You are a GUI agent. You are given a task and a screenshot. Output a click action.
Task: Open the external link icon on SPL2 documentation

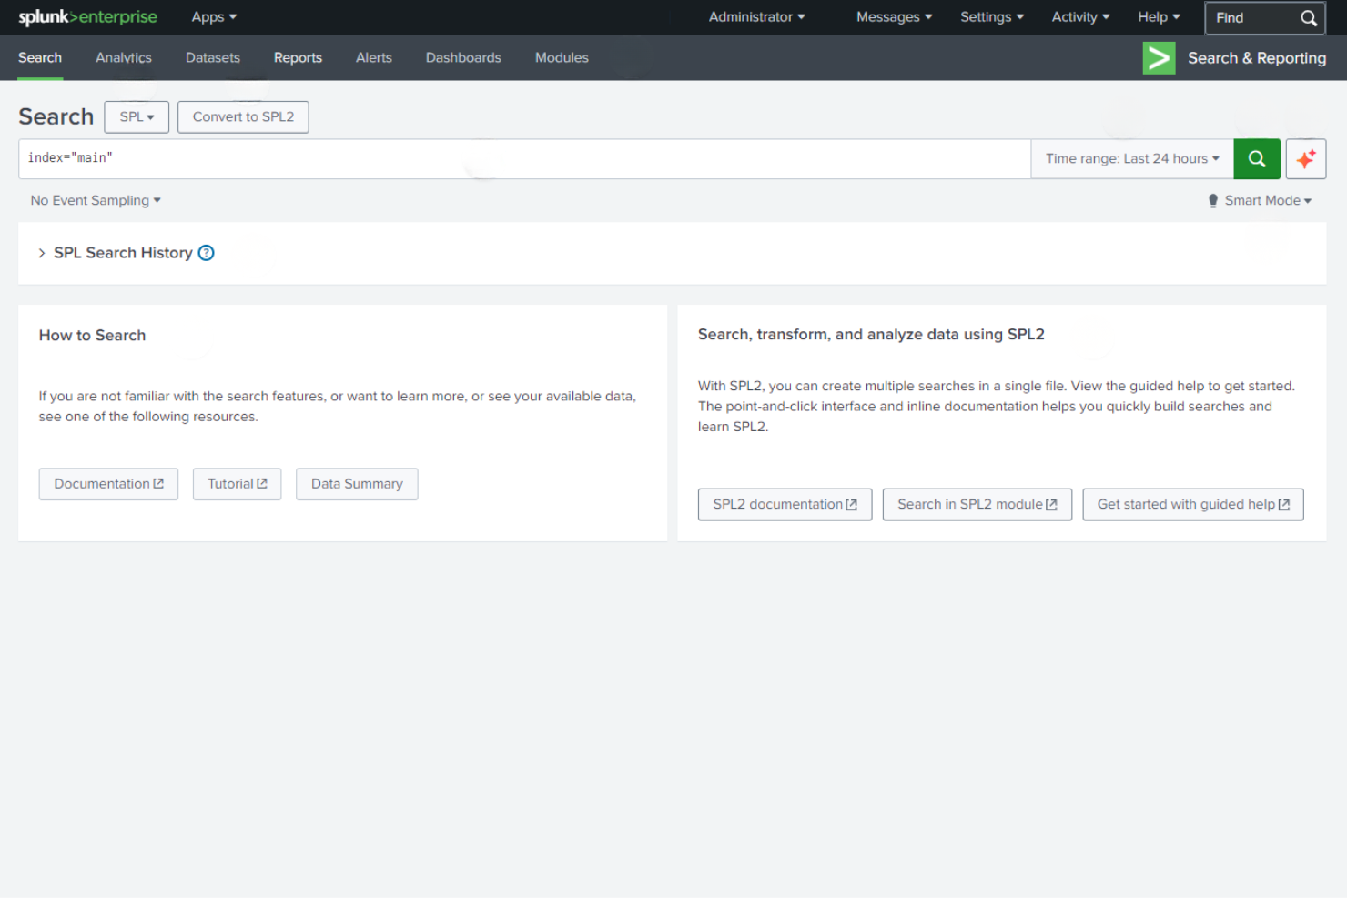tap(852, 504)
